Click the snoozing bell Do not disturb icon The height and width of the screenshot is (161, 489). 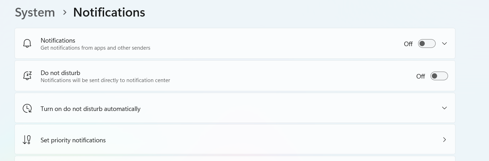tap(27, 76)
